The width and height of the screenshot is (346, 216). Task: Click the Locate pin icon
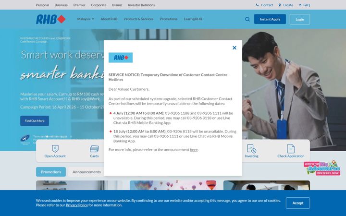click(280, 5)
